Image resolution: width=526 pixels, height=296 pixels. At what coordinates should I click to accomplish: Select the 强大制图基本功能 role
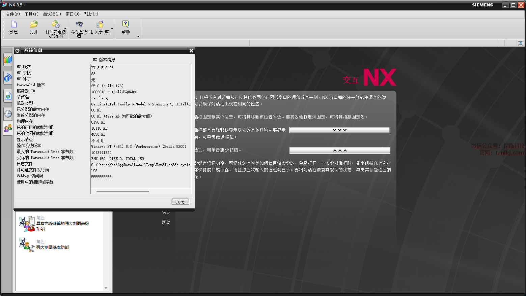52,247
